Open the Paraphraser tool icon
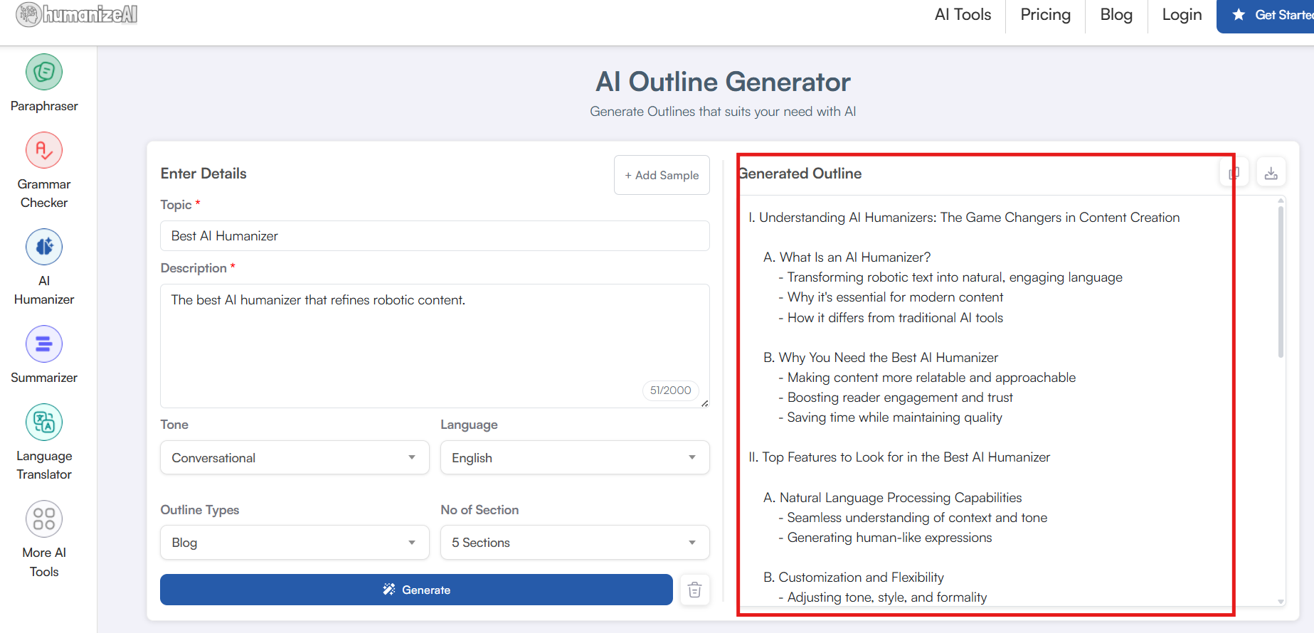This screenshot has height=633, width=1314. point(44,73)
